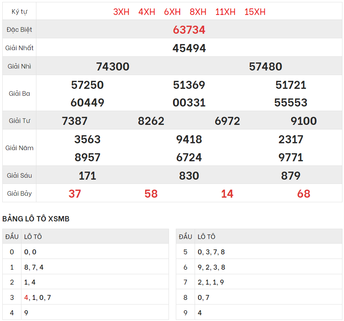
Task: Click the 3XH code in Ký tự row
Action: pyautogui.click(x=121, y=12)
